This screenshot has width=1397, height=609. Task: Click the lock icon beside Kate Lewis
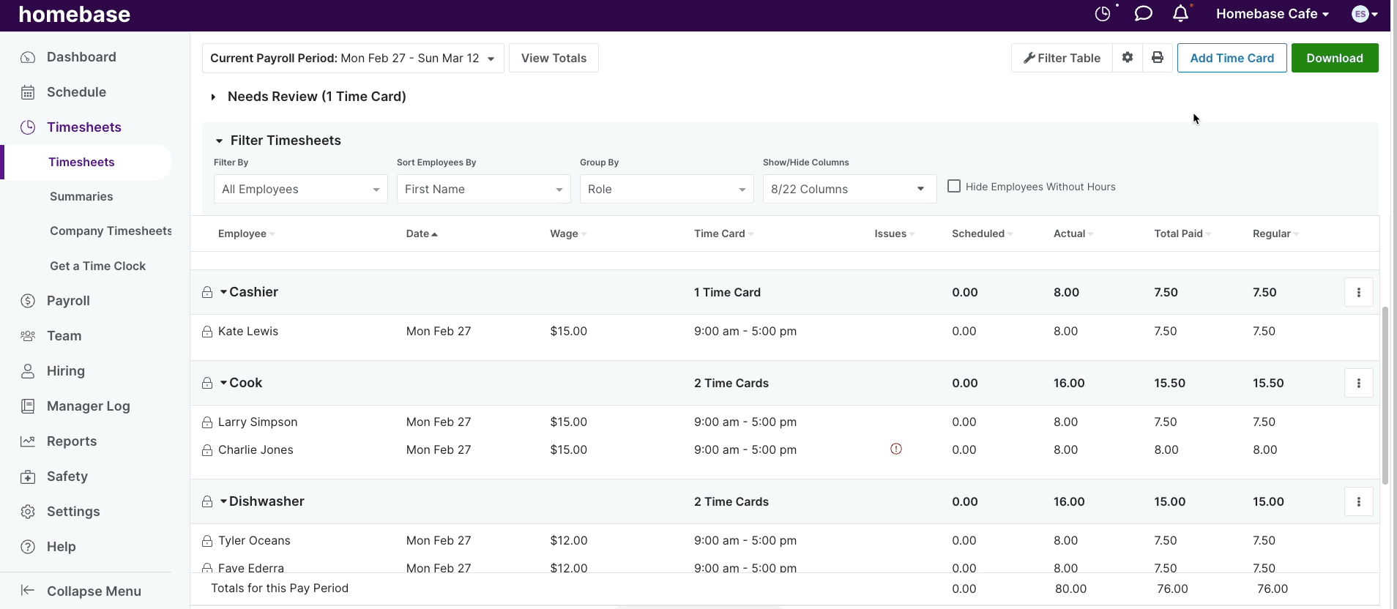click(x=207, y=332)
